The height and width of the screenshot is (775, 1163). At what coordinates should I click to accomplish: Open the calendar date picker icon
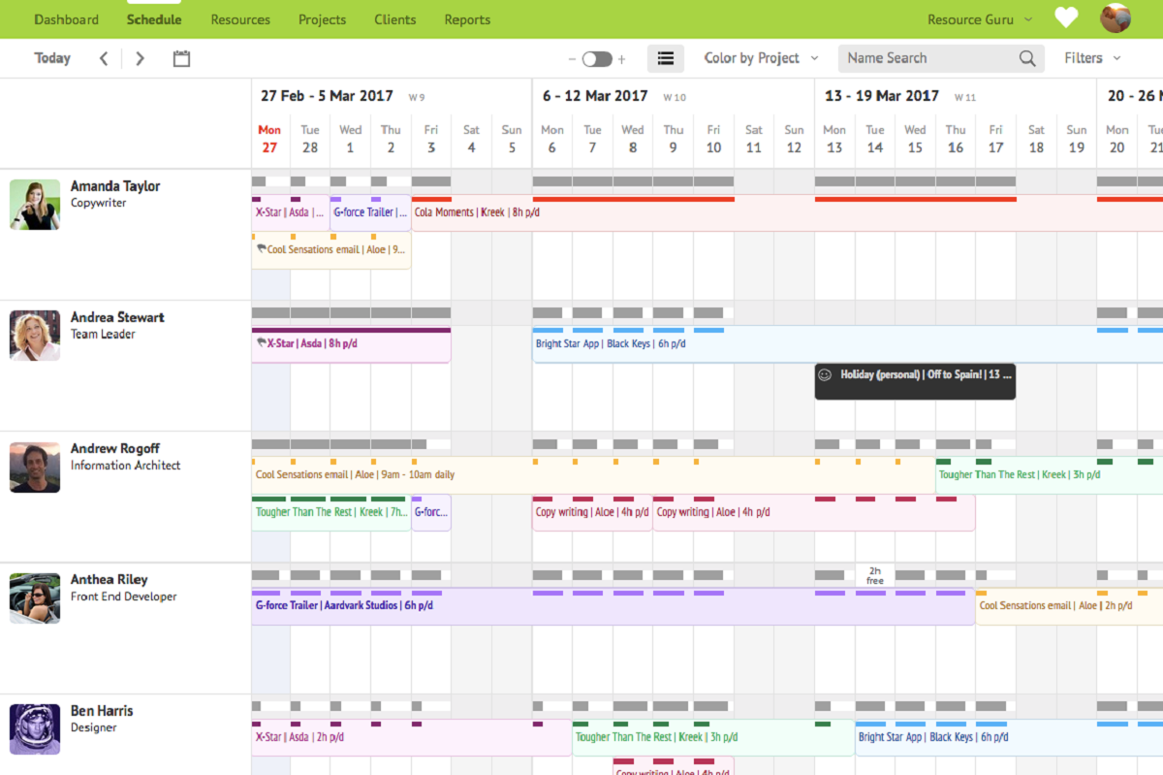point(181,57)
